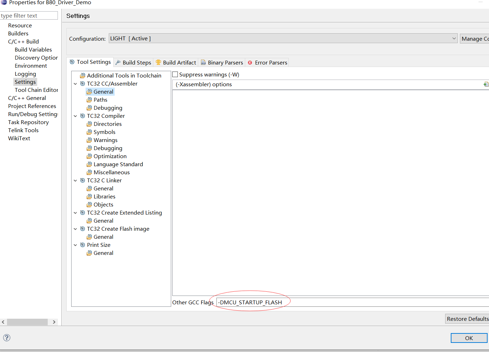Click the TC32 Create Extended Listing icon
Viewport: 489px width, 352px height.
click(83, 212)
